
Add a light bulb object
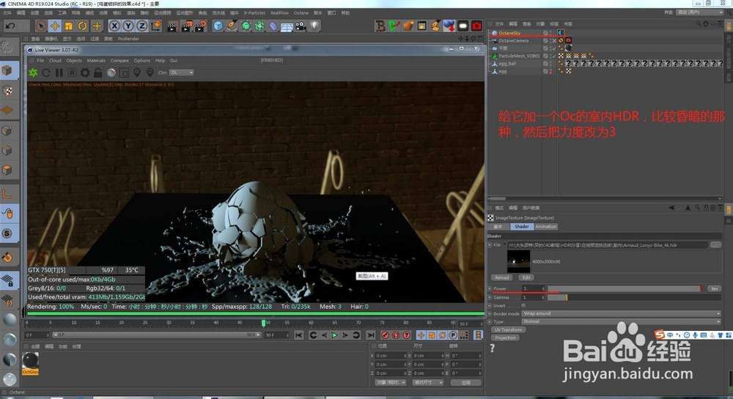pyautogui.click(x=314, y=26)
